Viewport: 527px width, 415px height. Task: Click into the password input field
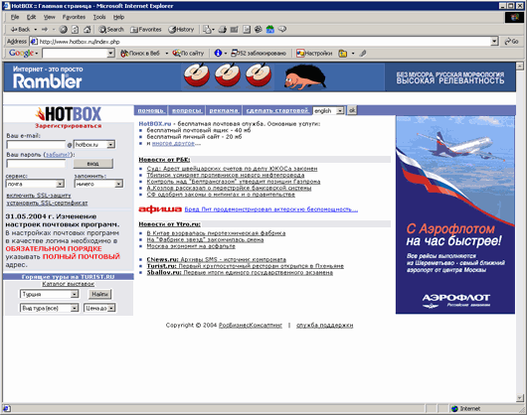coord(36,164)
